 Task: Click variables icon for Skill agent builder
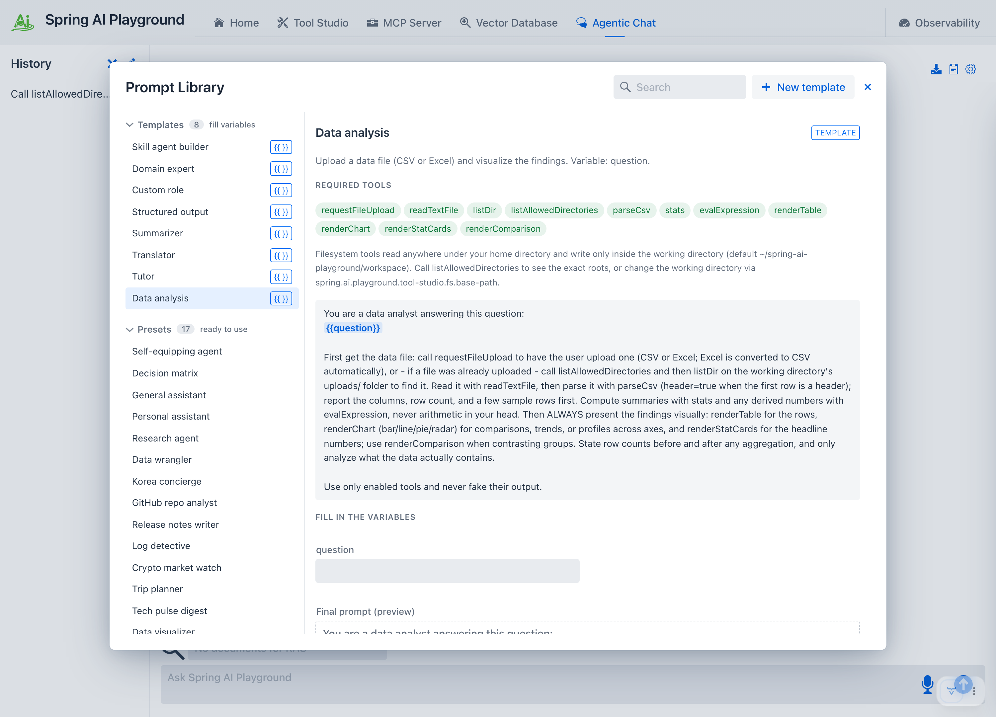[281, 147]
